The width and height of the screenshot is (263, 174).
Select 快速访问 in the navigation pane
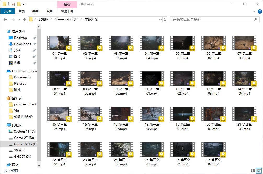click(18, 32)
